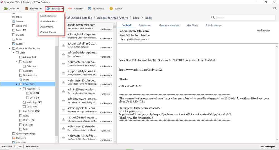The image size is (279, 150).
Task: Click the About info icon
Action: [111, 9]
